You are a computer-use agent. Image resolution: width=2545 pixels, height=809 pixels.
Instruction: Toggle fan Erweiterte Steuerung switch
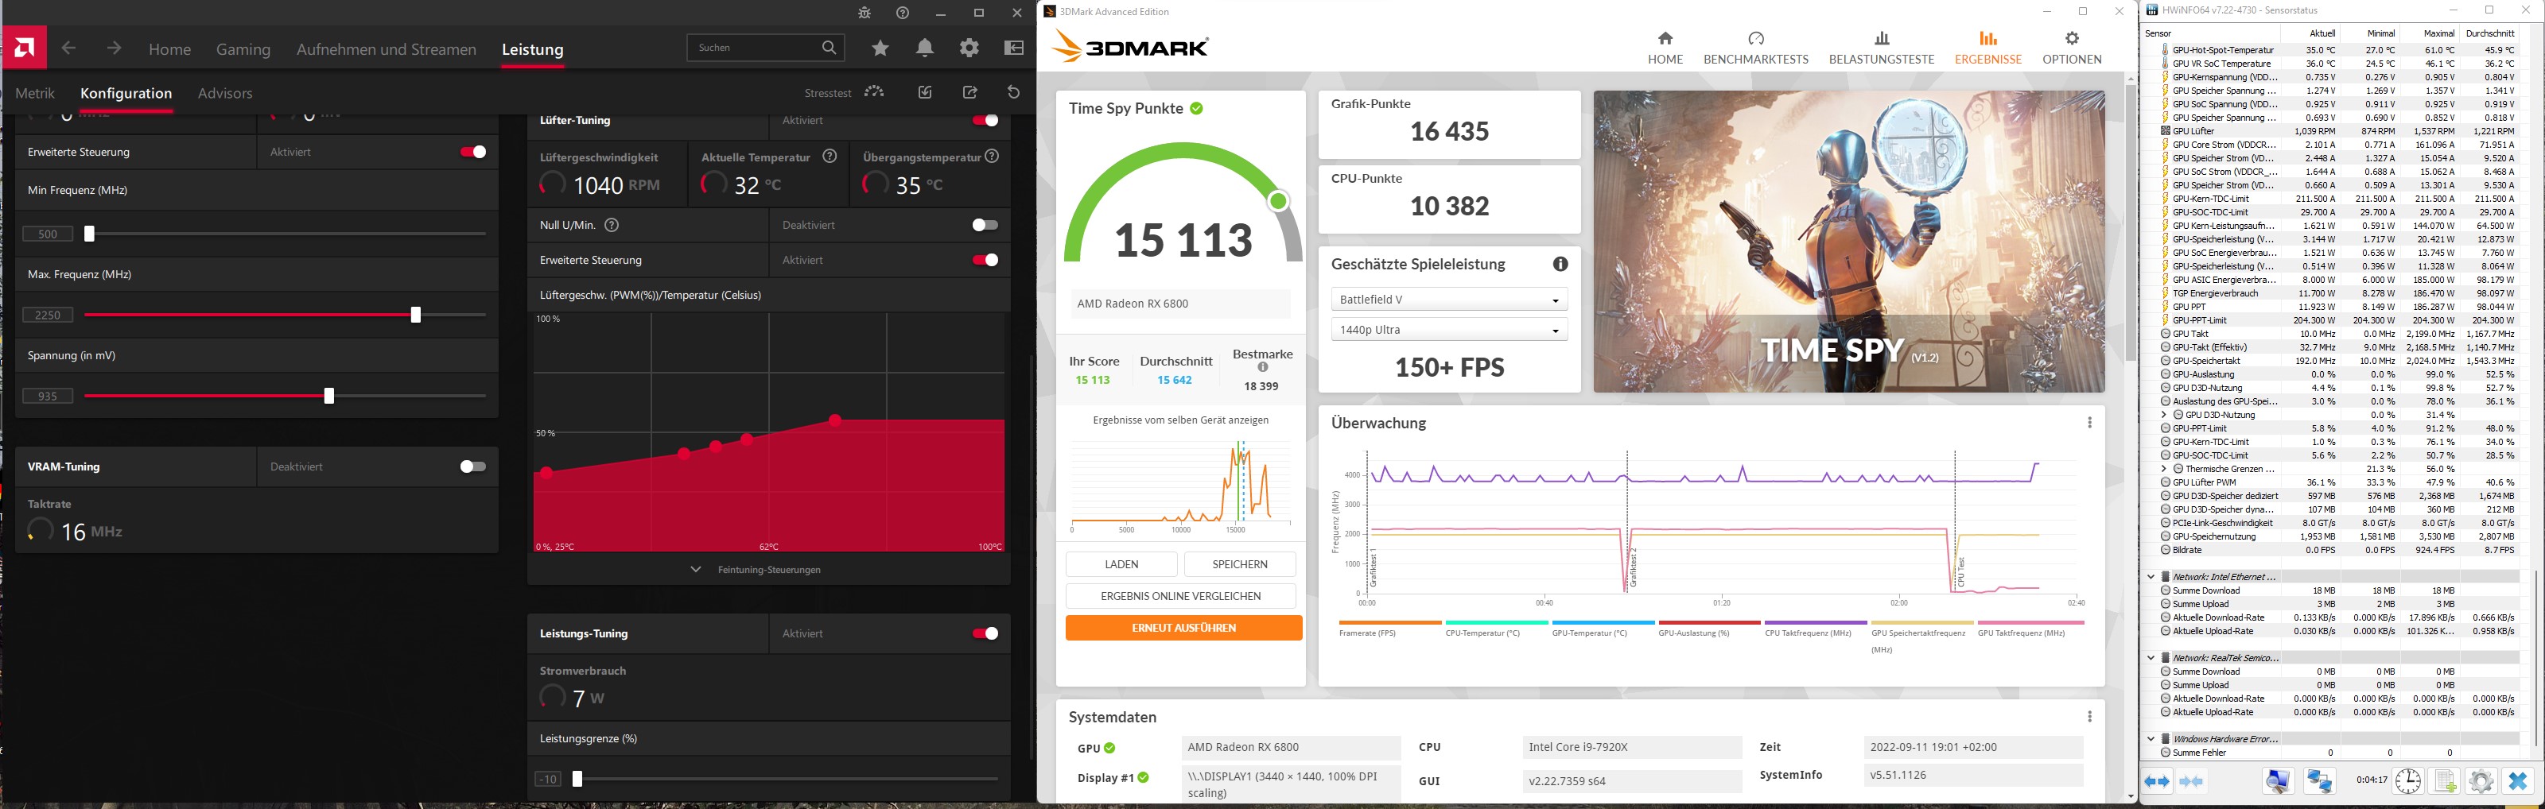[x=985, y=260]
